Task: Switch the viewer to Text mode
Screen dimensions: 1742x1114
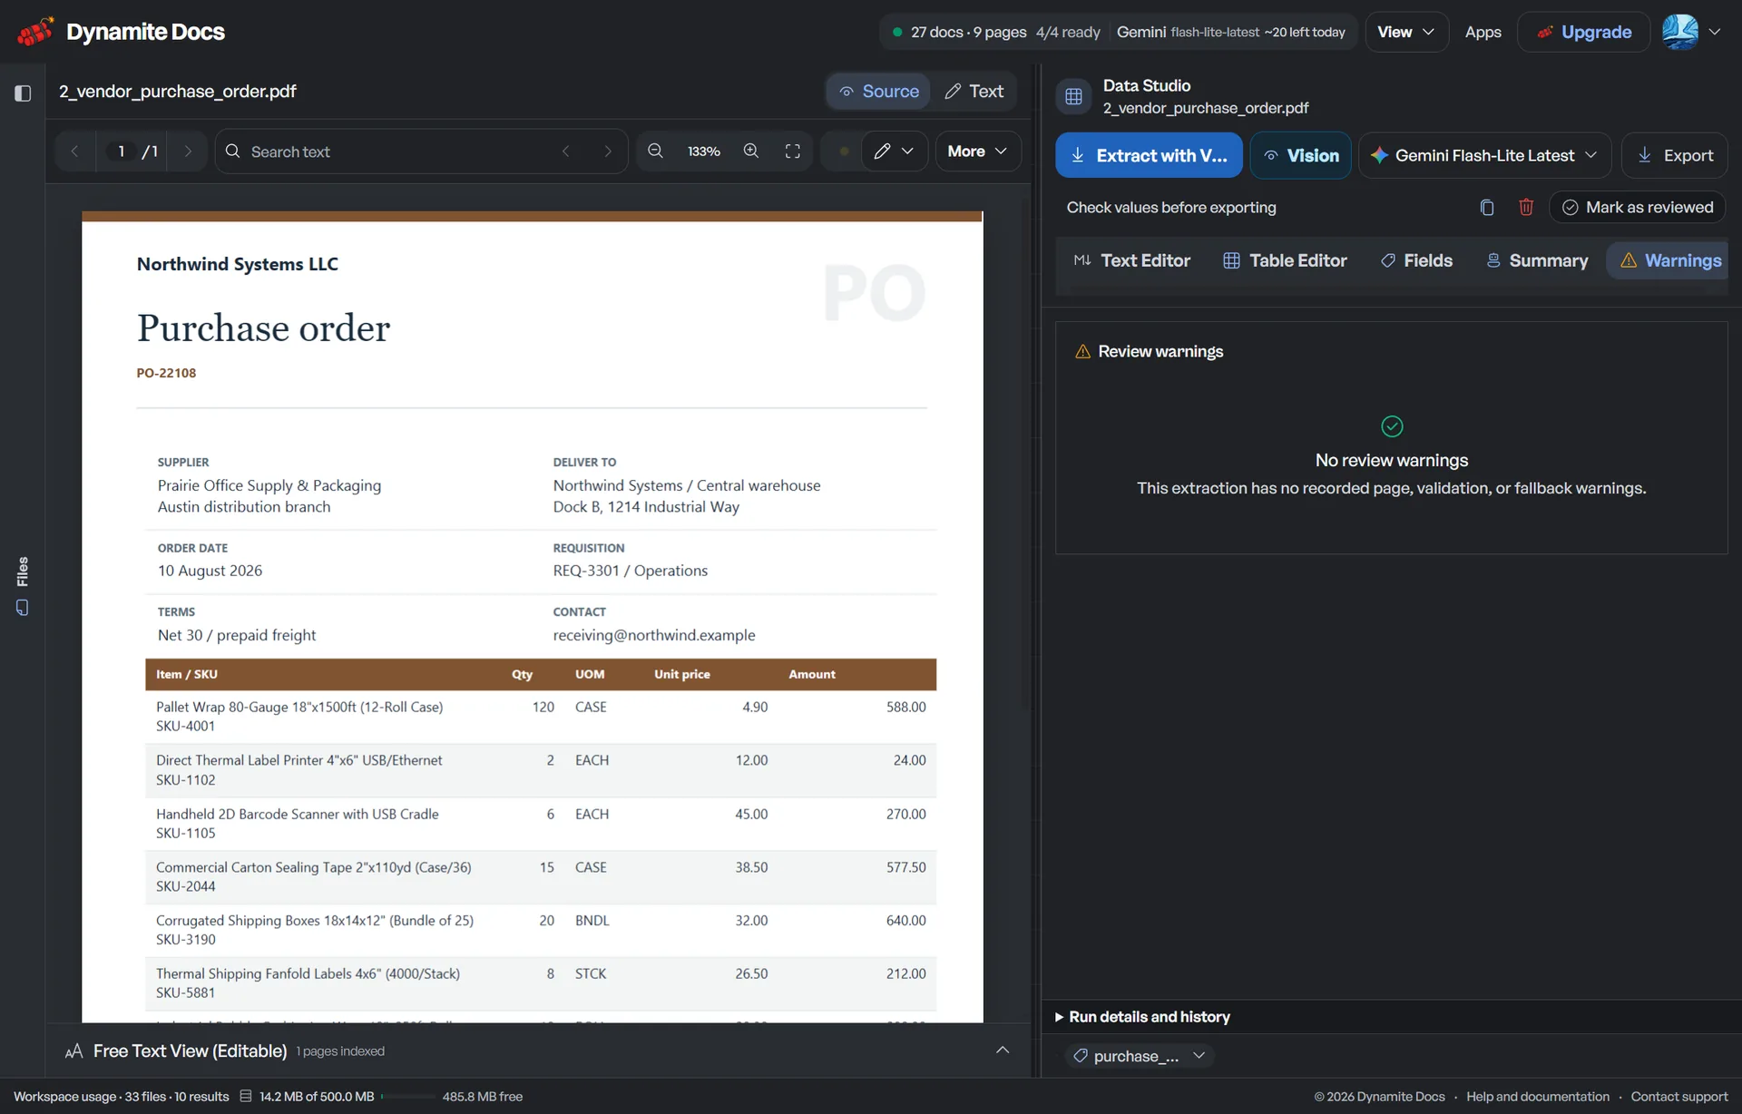Action: pos(974,92)
